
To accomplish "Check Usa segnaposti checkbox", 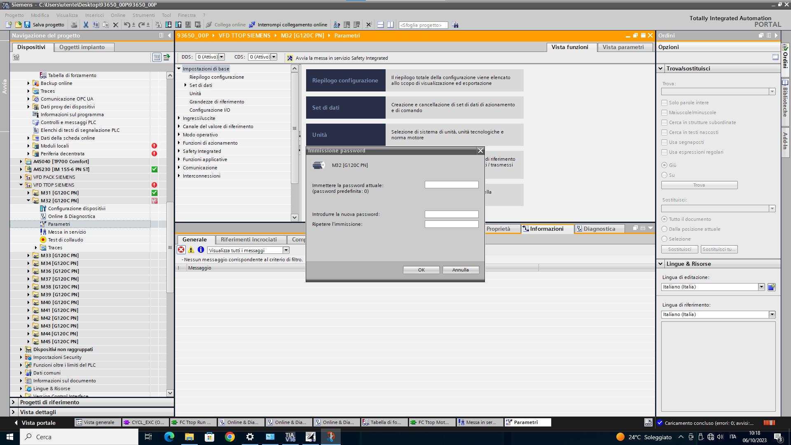I will pyautogui.click(x=664, y=142).
